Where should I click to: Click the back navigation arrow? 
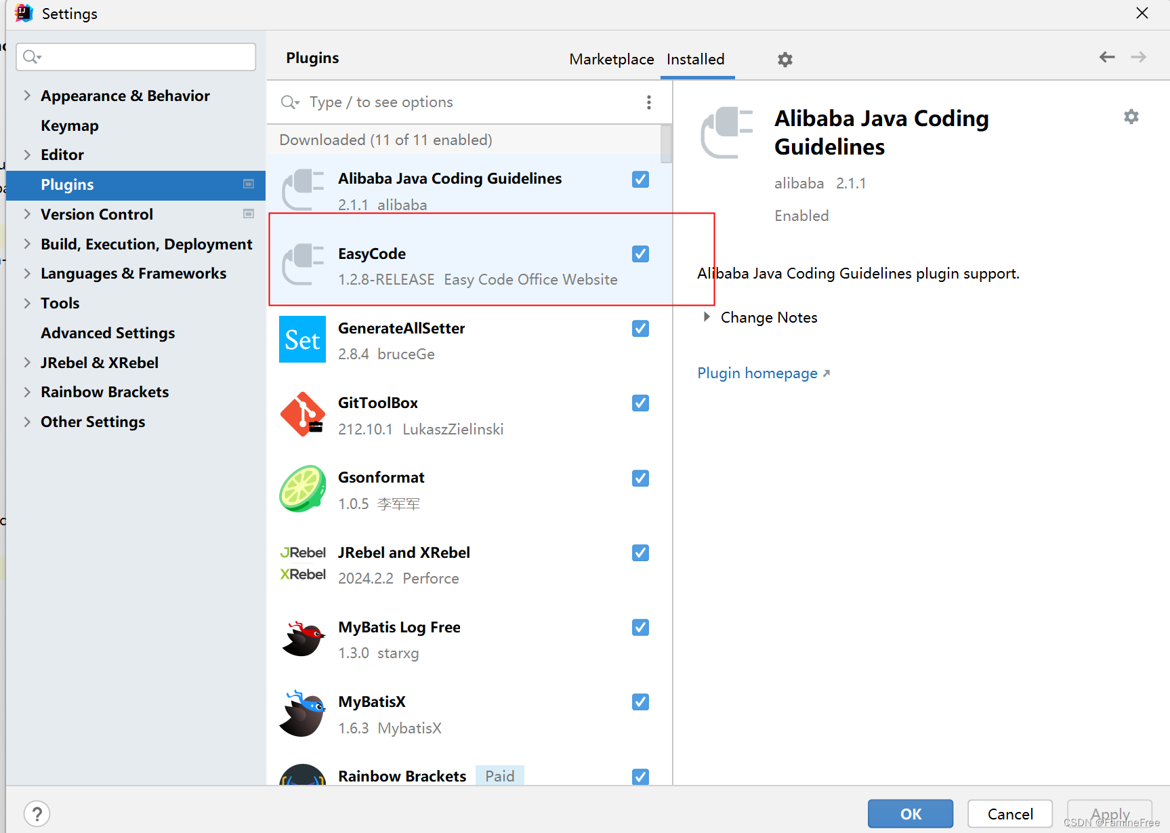[1106, 58]
